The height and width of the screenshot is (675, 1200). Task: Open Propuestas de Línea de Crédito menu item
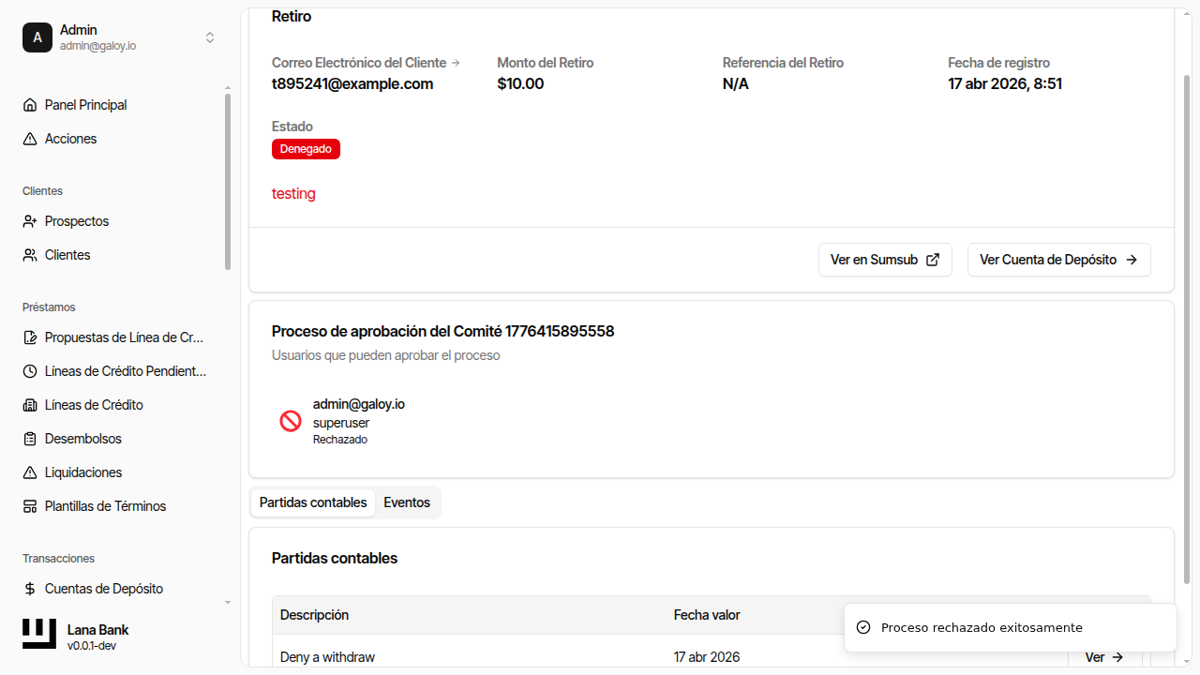[x=124, y=337]
